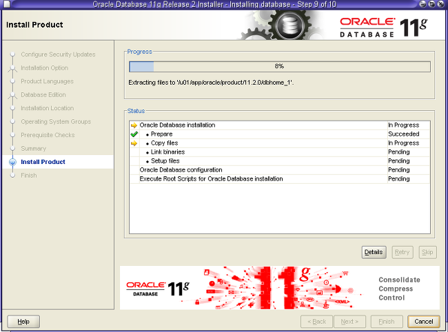Select Execute Root Scripts row

coord(279,179)
